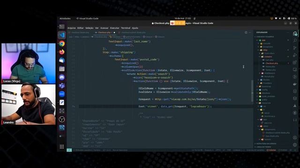The image size is (300, 168).
Task: Open the Run and Debug view
Action: (295, 55)
